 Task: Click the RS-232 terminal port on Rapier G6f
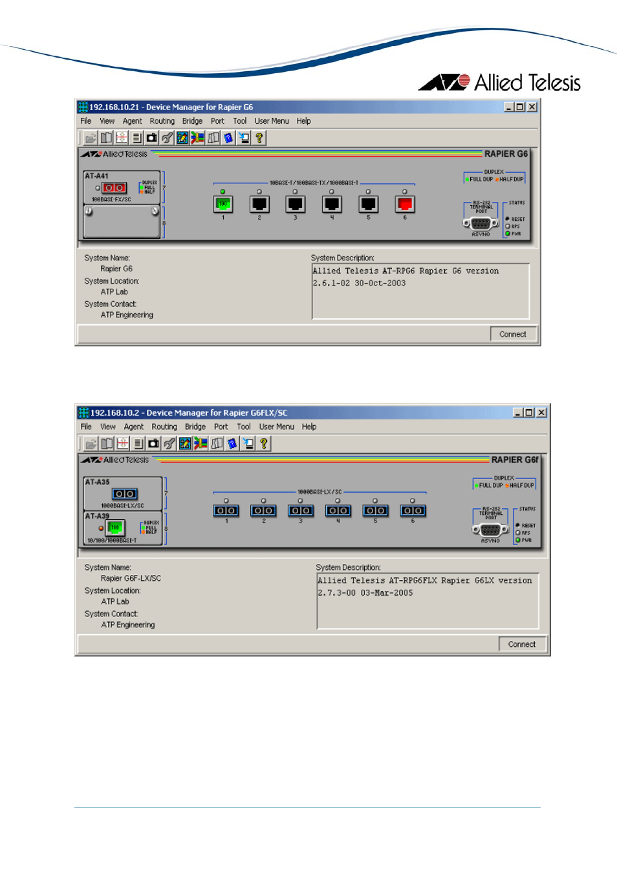coord(491,530)
